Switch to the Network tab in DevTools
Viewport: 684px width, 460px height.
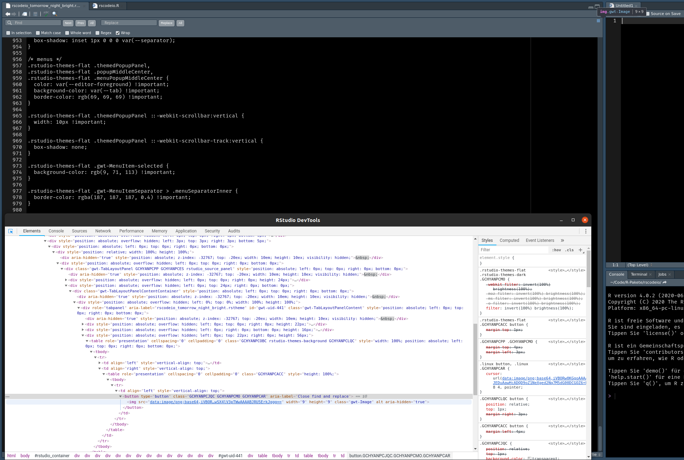pos(103,231)
